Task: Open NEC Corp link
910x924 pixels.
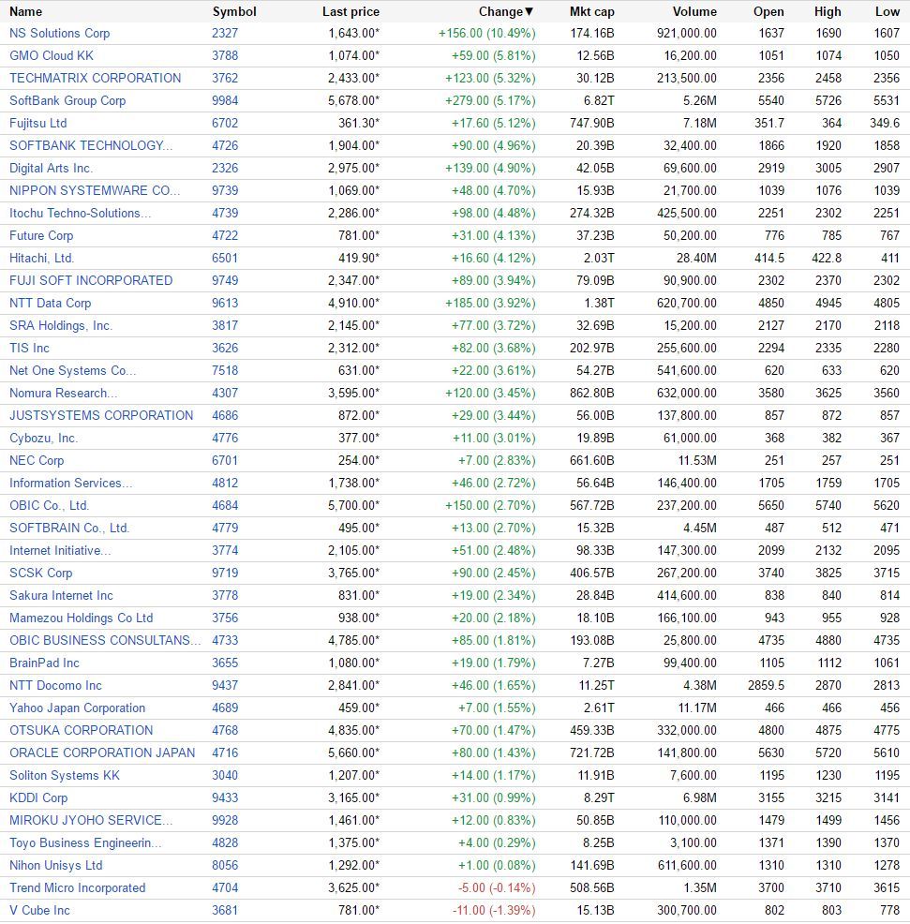Action: [37, 461]
